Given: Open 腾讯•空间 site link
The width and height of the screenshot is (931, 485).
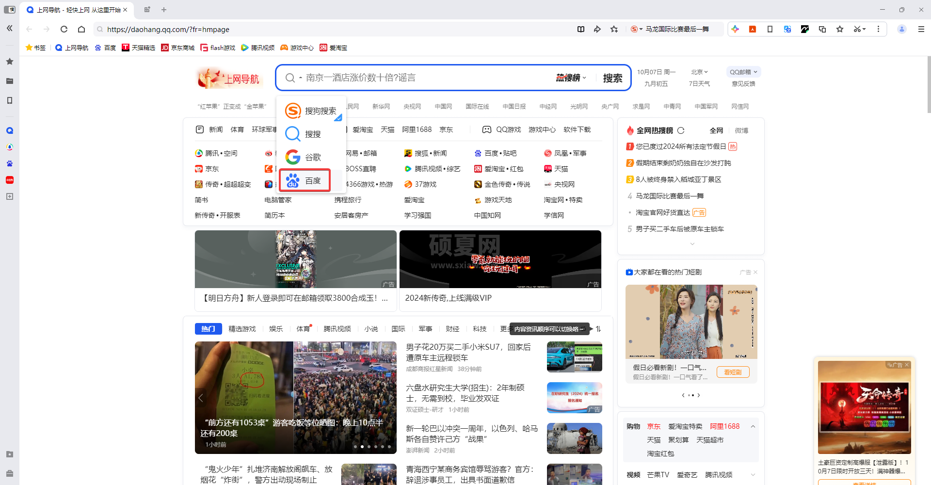Looking at the screenshot, I should 216,153.
